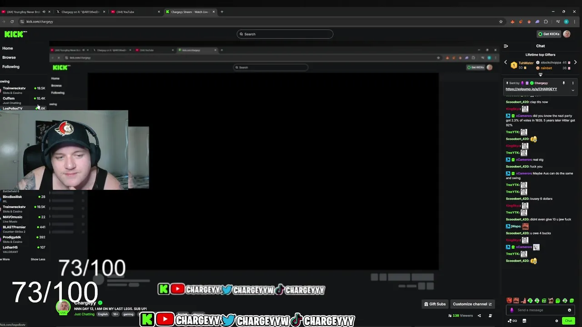
Task: Open the Home sidebar item
Action: [7, 48]
